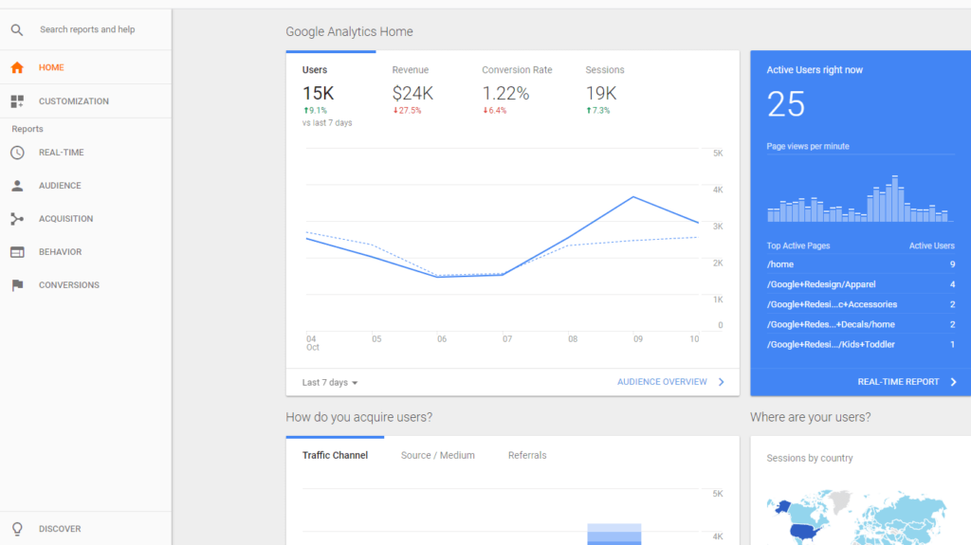The height and width of the screenshot is (545, 971).
Task: Click the Google Analytics Home heading
Action: click(x=349, y=31)
